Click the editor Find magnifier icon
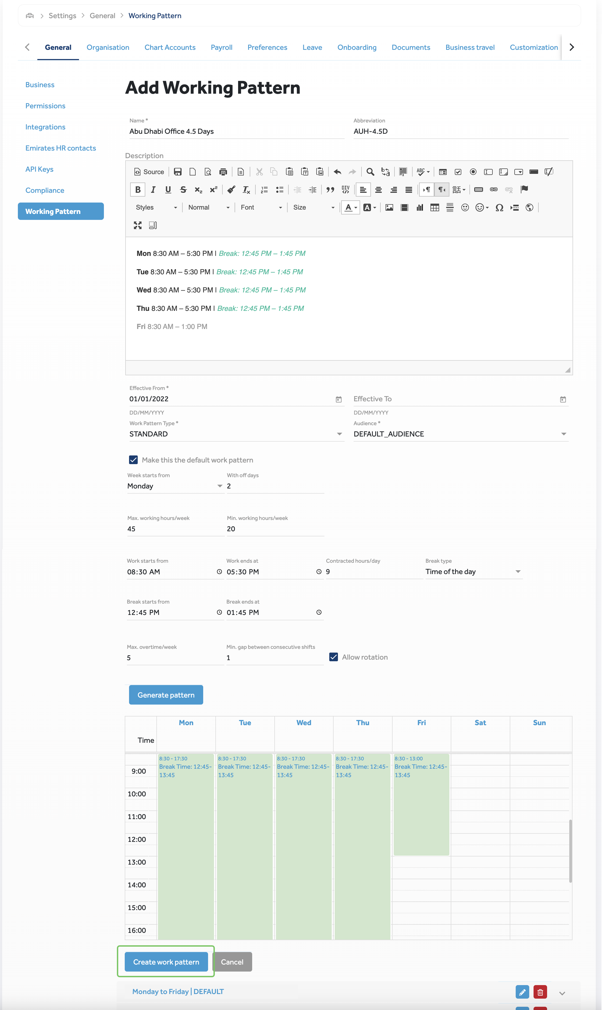 click(x=370, y=172)
